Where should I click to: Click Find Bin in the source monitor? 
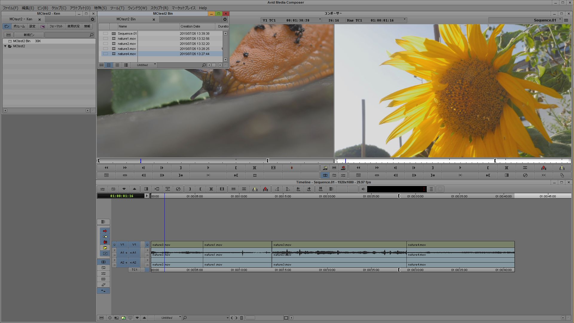106,175
